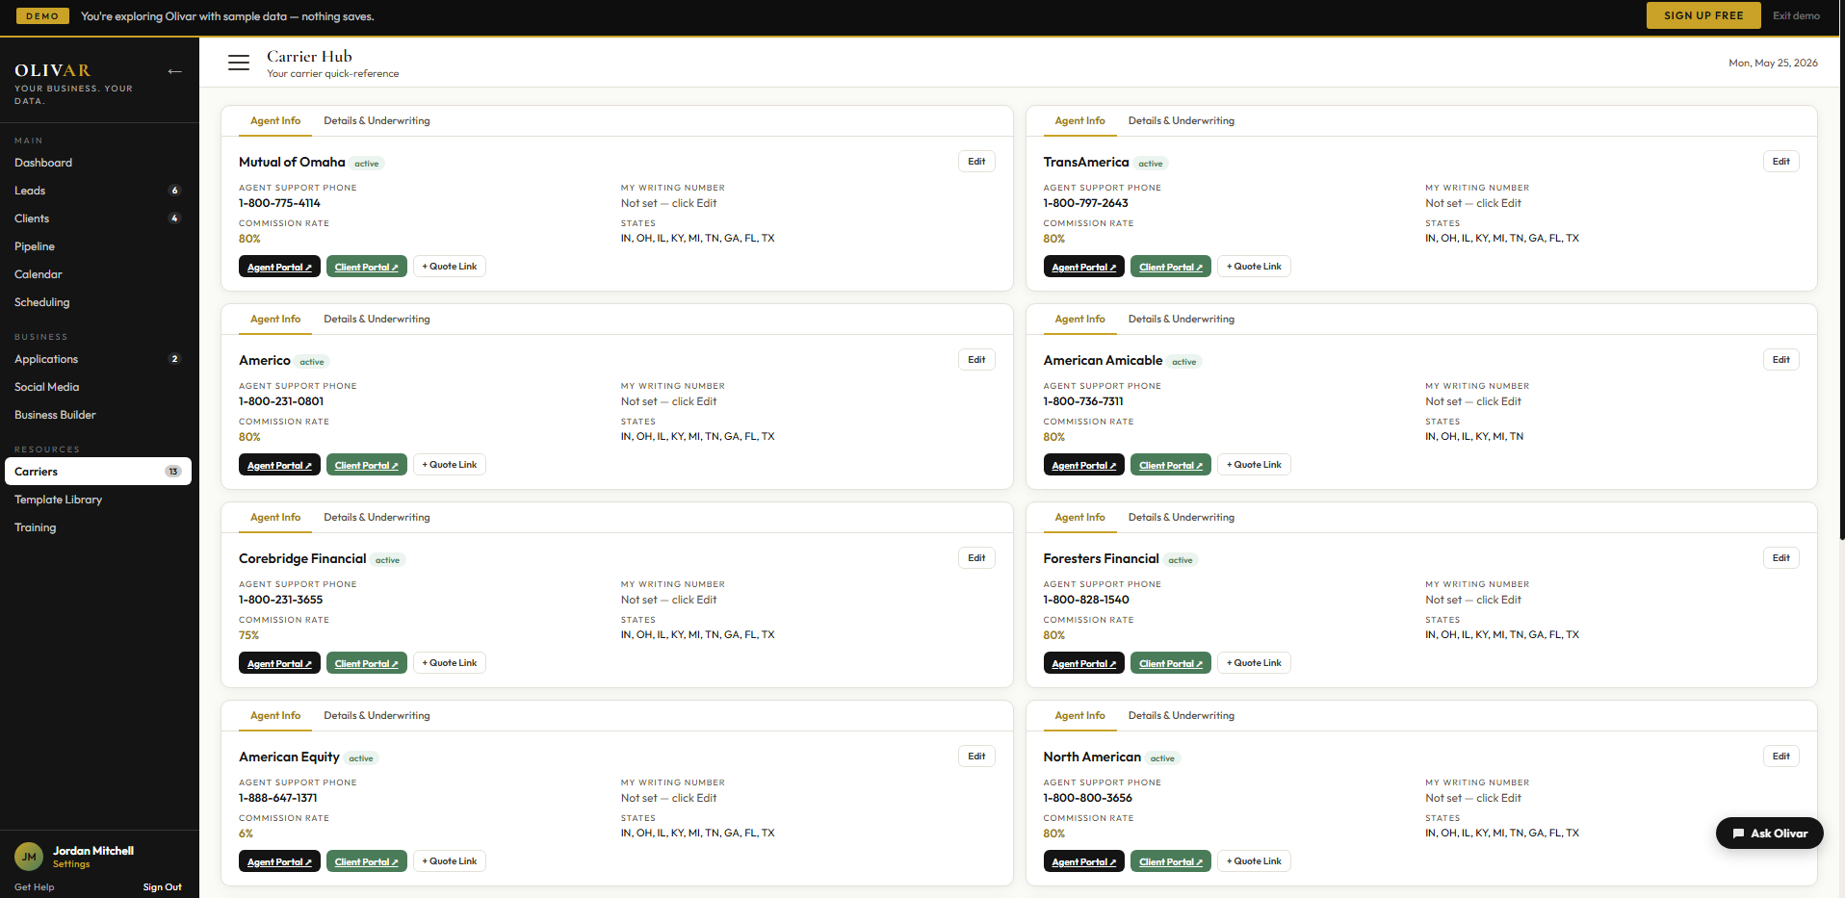Edit the Americo carrier
This screenshot has height=898, width=1845.
(976, 360)
